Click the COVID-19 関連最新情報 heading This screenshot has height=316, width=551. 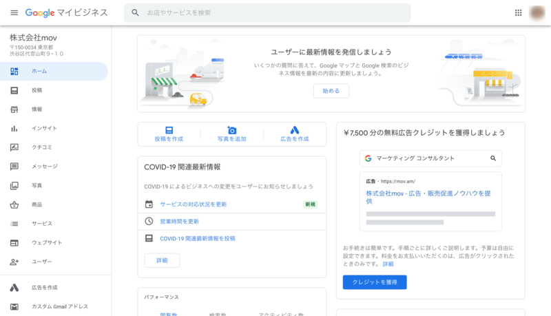click(183, 167)
